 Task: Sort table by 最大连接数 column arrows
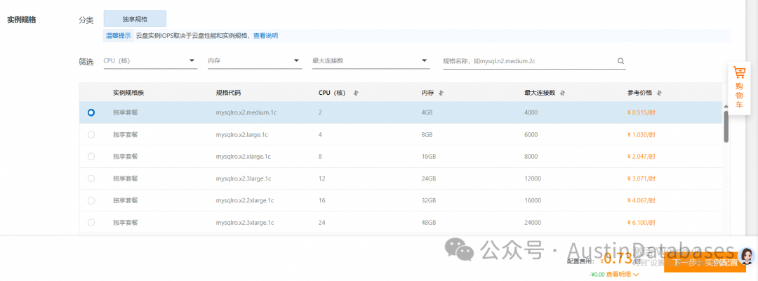point(562,93)
